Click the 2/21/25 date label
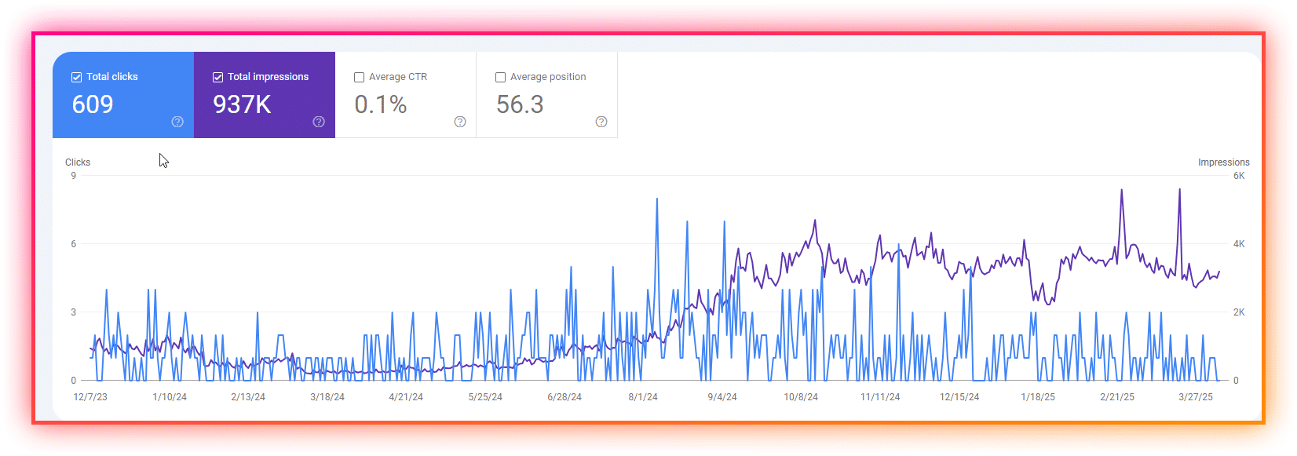1297x456 pixels. pos(1117,397)
